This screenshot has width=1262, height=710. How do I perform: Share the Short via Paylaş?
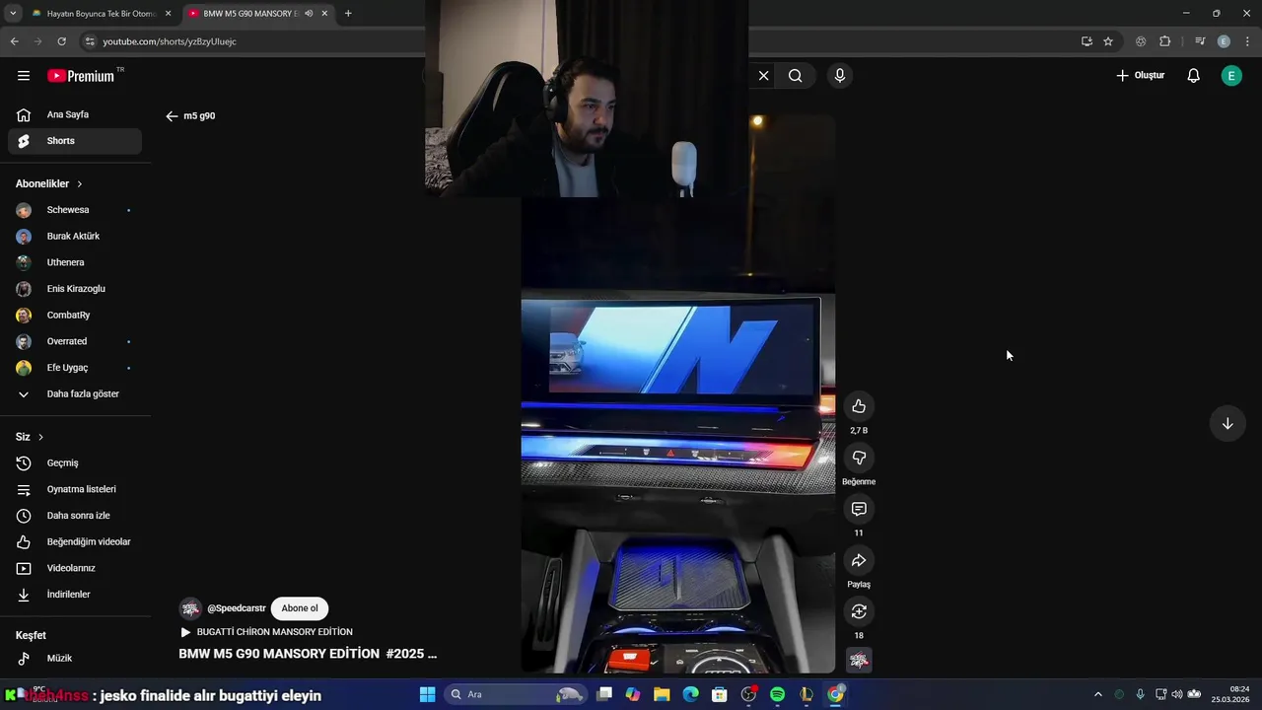point(859,560)
